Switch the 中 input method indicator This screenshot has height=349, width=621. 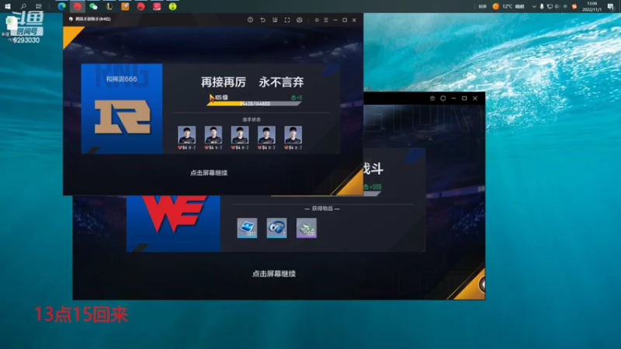(x=565, y=6)
